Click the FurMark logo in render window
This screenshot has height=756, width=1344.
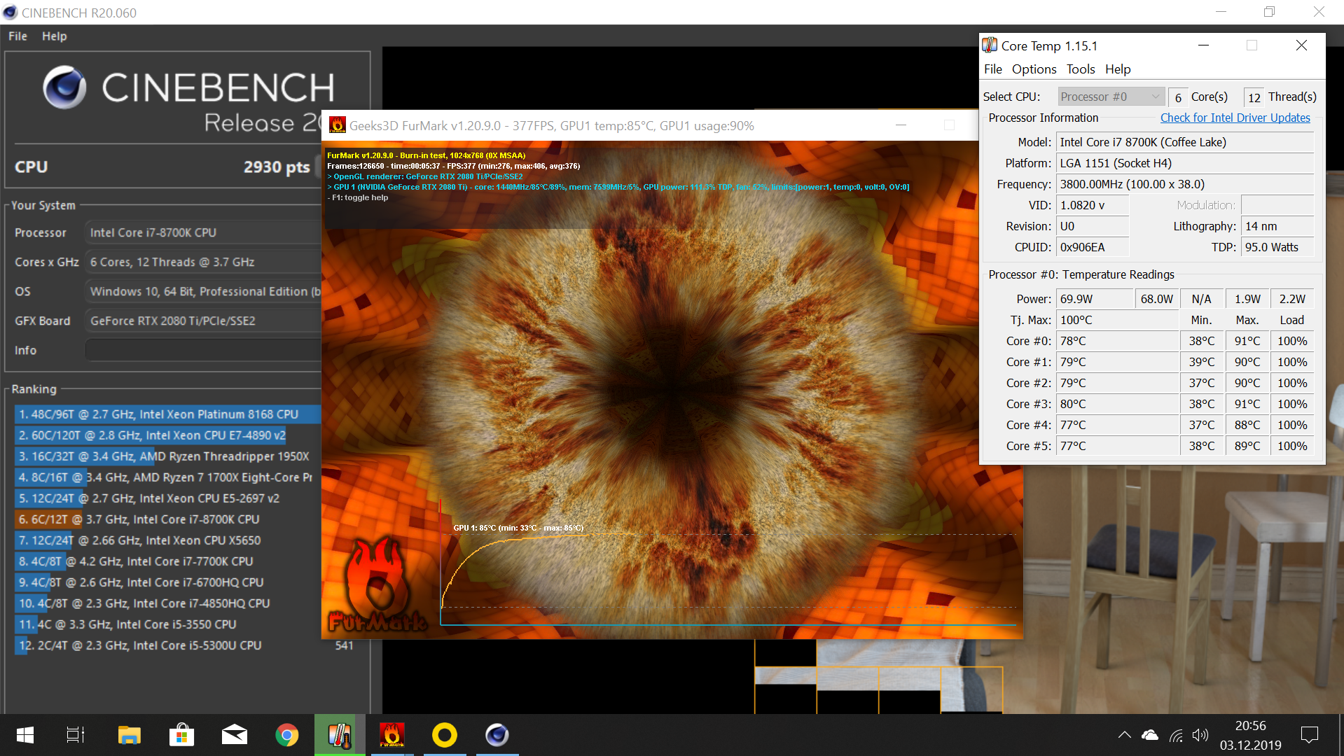coord(377,585)
